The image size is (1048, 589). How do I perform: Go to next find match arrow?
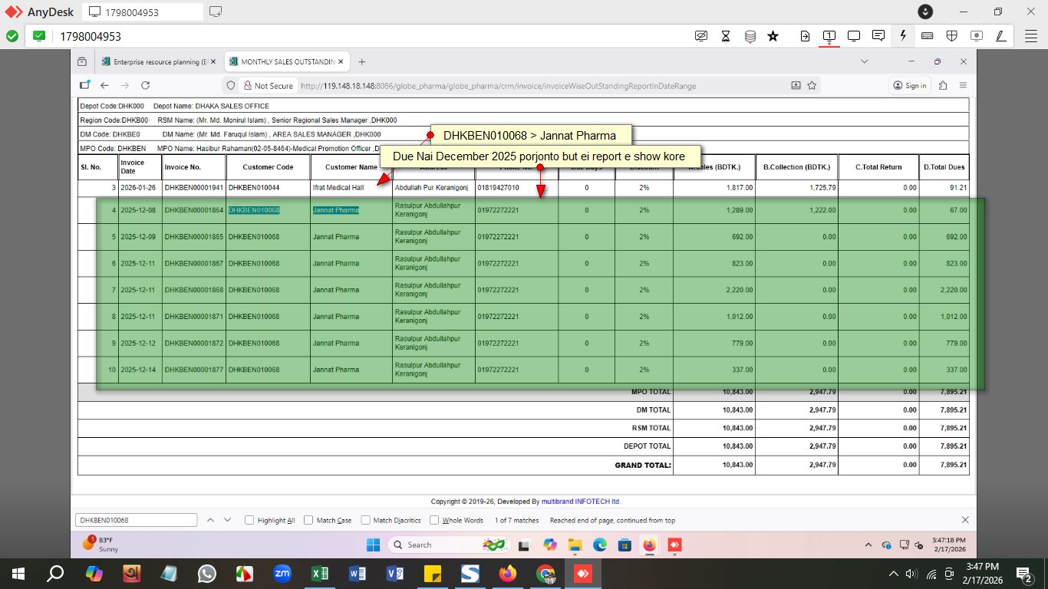227,520
